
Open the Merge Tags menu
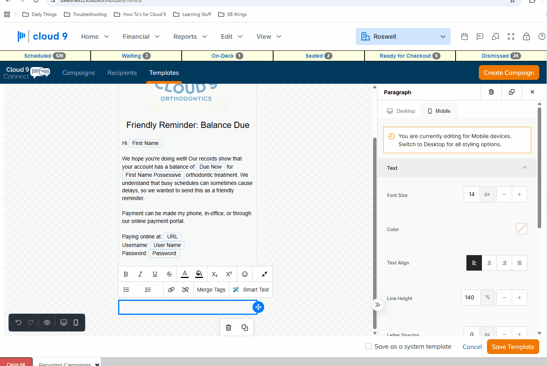point(211,290)
